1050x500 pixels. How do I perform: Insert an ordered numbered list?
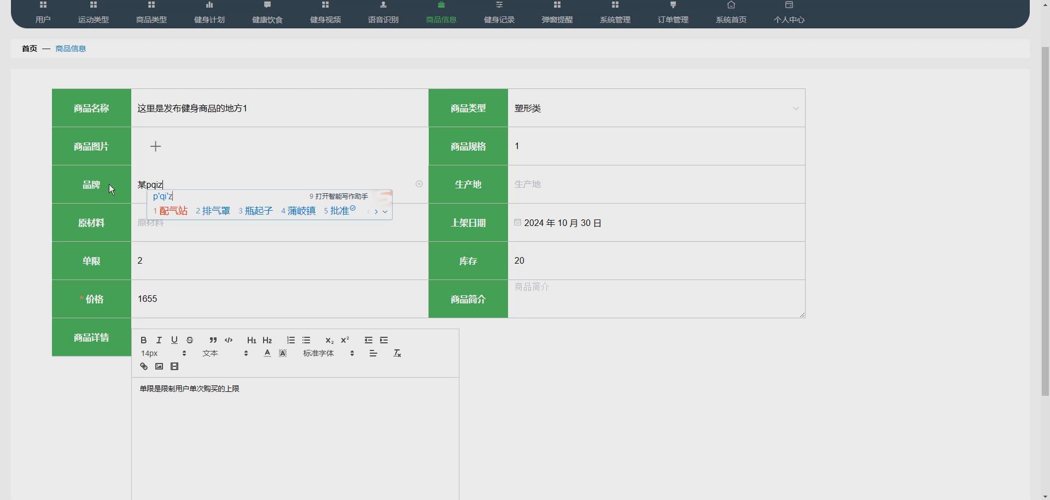(291, 340)
